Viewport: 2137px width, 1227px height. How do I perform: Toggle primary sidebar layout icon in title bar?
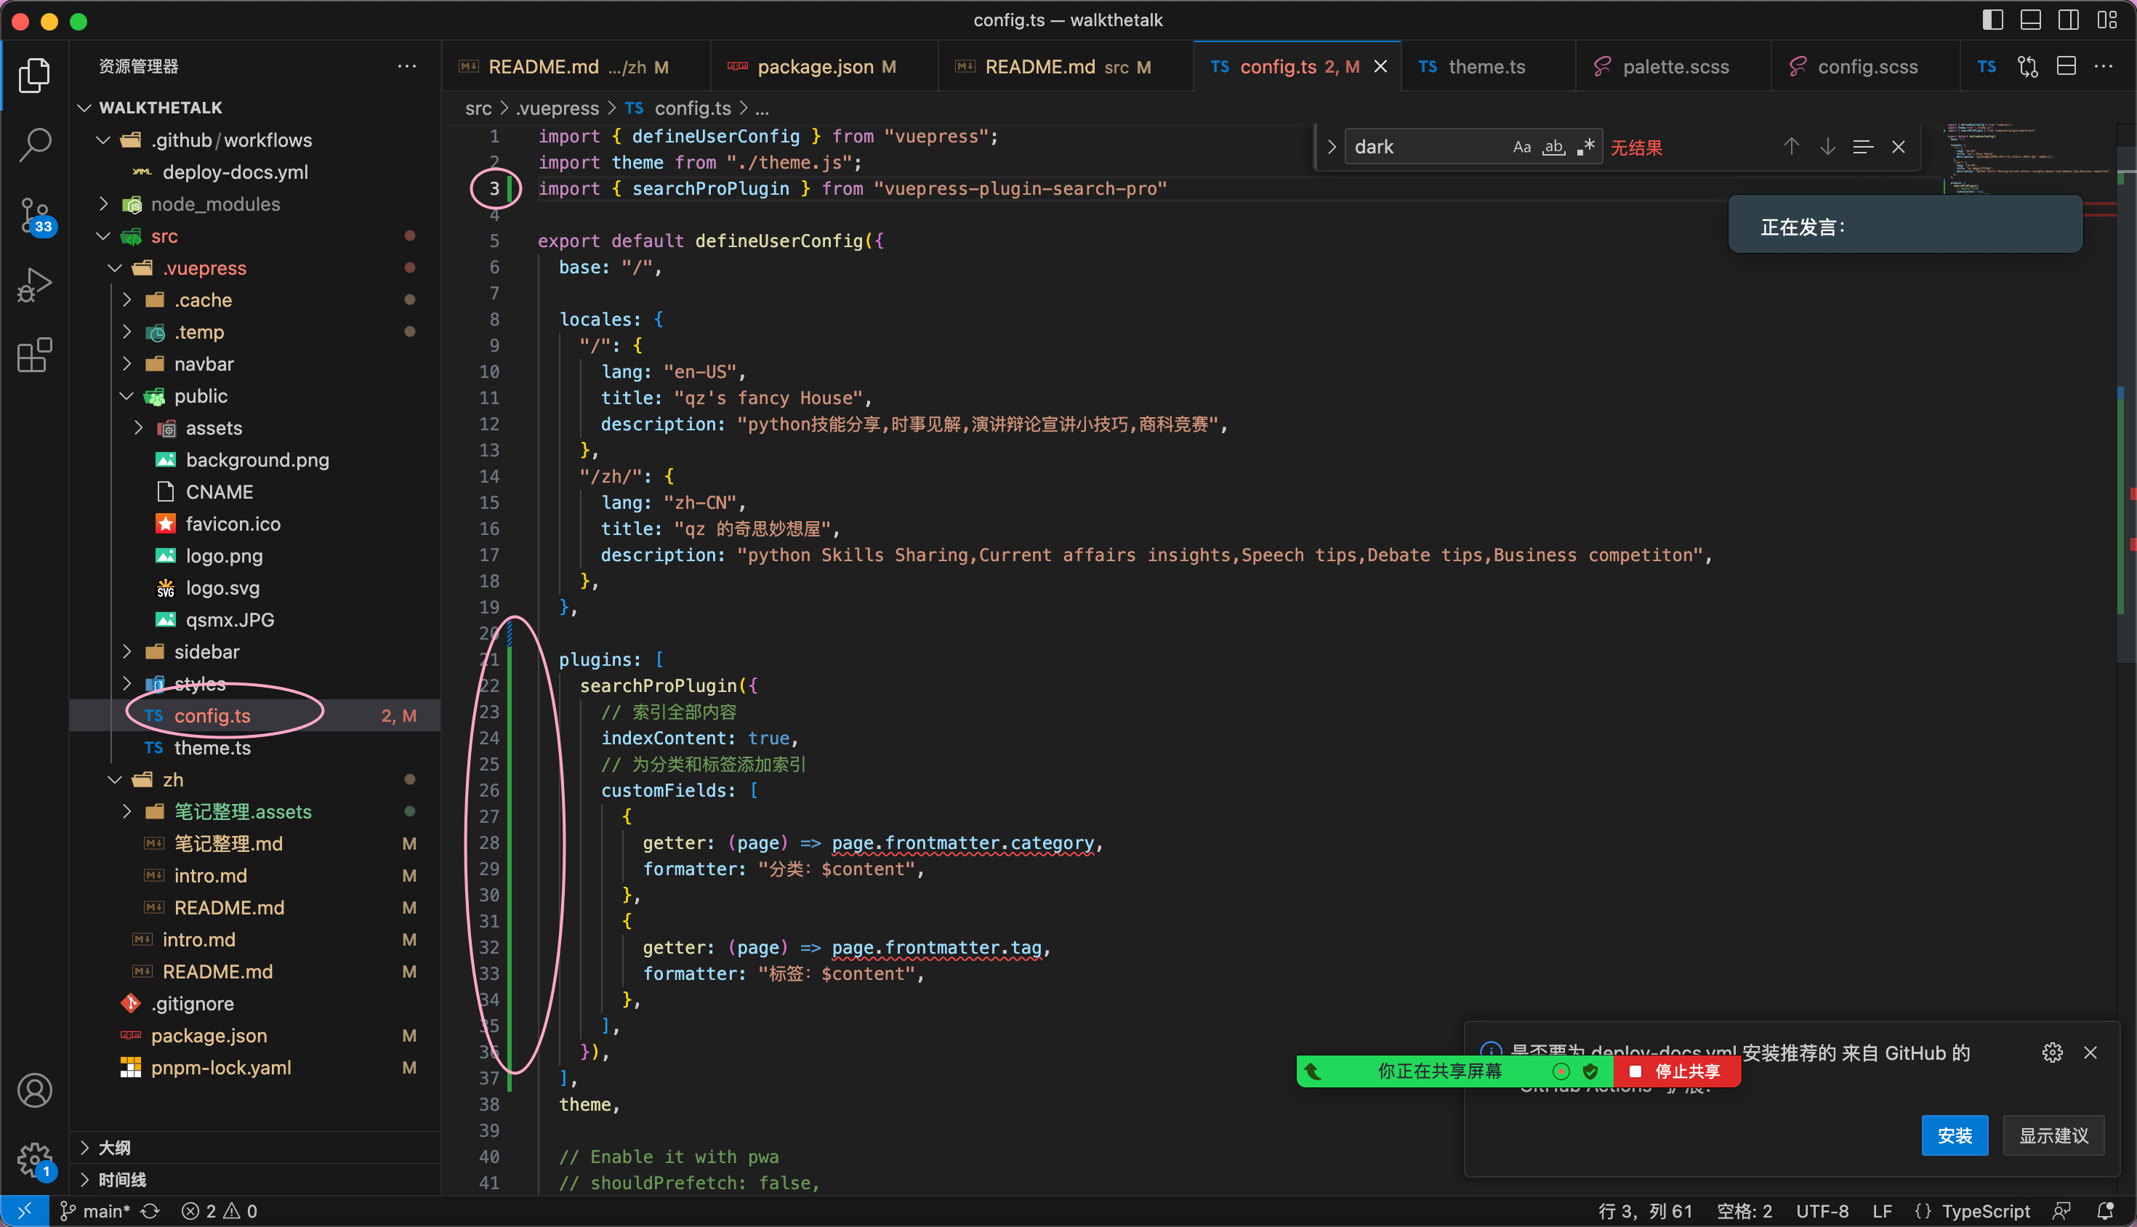coord(1992,20)
